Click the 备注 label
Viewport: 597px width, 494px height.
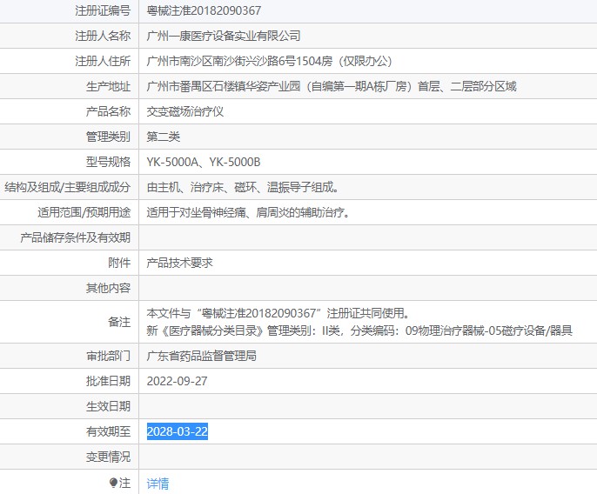point(119,322)
